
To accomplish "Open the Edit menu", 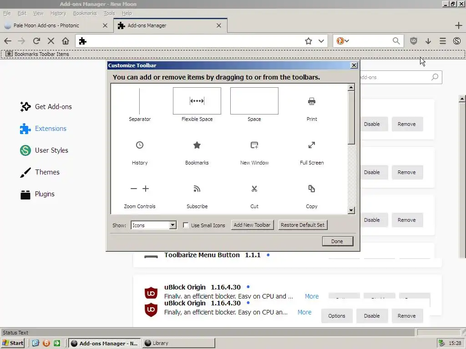I will pos(22,13).
